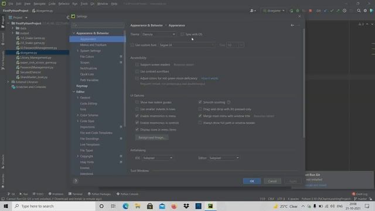Screen dimensions: 375x211
Task: Open the Python Console tab
Action: tap(127, 194)
